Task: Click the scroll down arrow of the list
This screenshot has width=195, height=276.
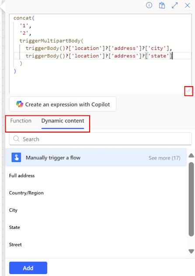Action: point(191,251)
